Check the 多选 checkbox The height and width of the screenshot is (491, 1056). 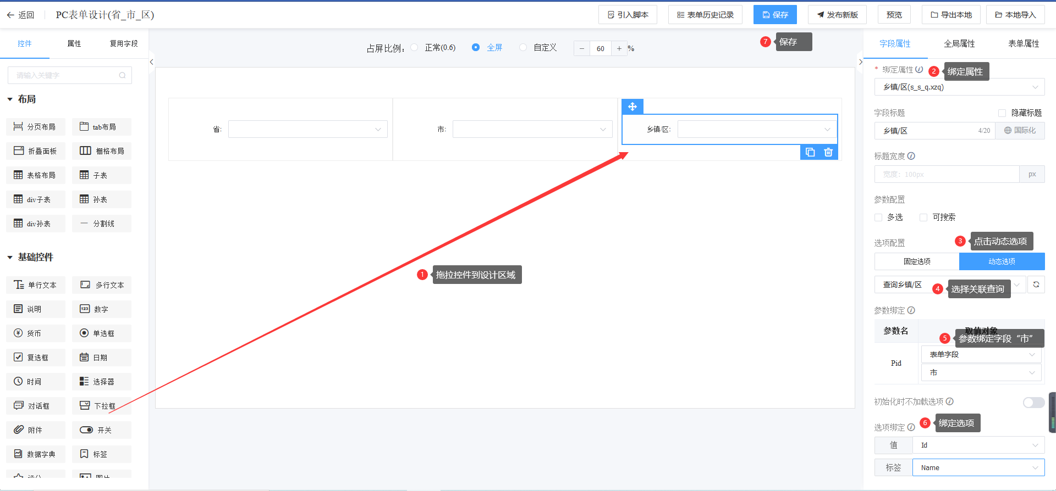click(878, 217)
